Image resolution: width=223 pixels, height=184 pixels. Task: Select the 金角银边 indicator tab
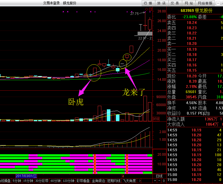tap(98, 181)
